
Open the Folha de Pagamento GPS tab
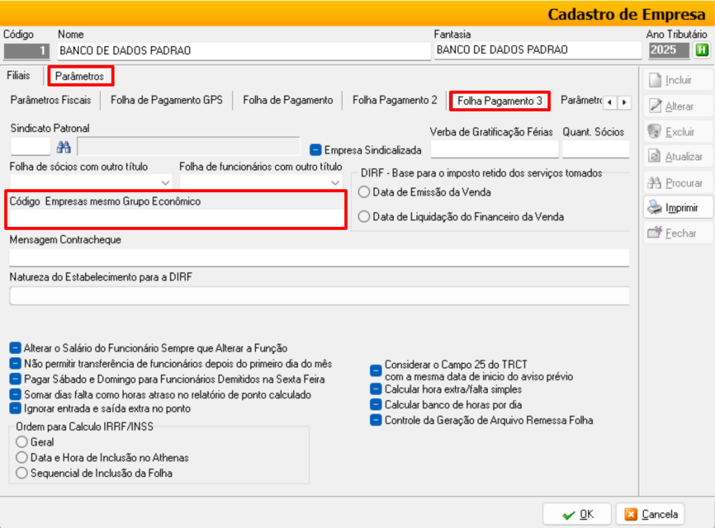(166, 100)
